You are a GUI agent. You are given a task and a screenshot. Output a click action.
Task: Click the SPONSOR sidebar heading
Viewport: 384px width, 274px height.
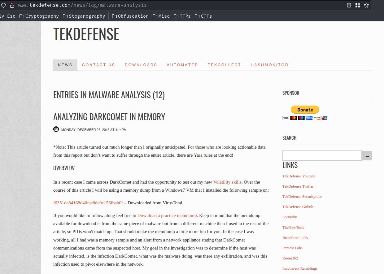tap(291, 93)
